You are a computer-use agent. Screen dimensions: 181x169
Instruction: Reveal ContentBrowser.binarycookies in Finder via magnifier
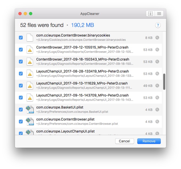tap(157, 38)
